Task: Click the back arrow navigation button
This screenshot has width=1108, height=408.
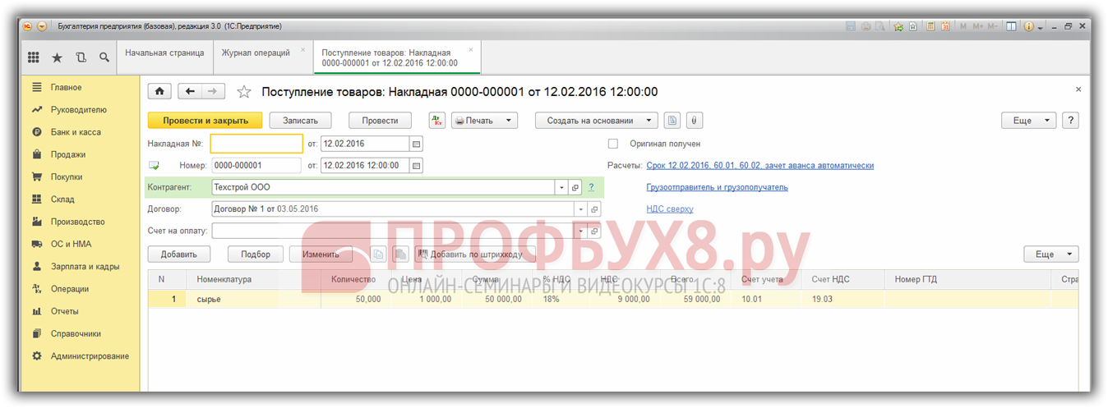Action: click(191, 92)
